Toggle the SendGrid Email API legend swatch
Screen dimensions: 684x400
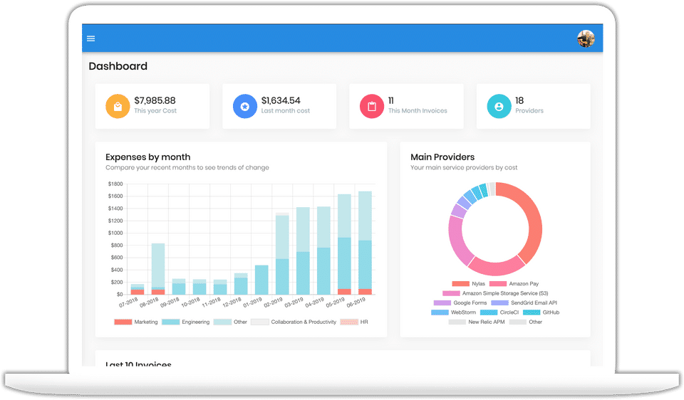pyautogui.click(x=500, y=302)
